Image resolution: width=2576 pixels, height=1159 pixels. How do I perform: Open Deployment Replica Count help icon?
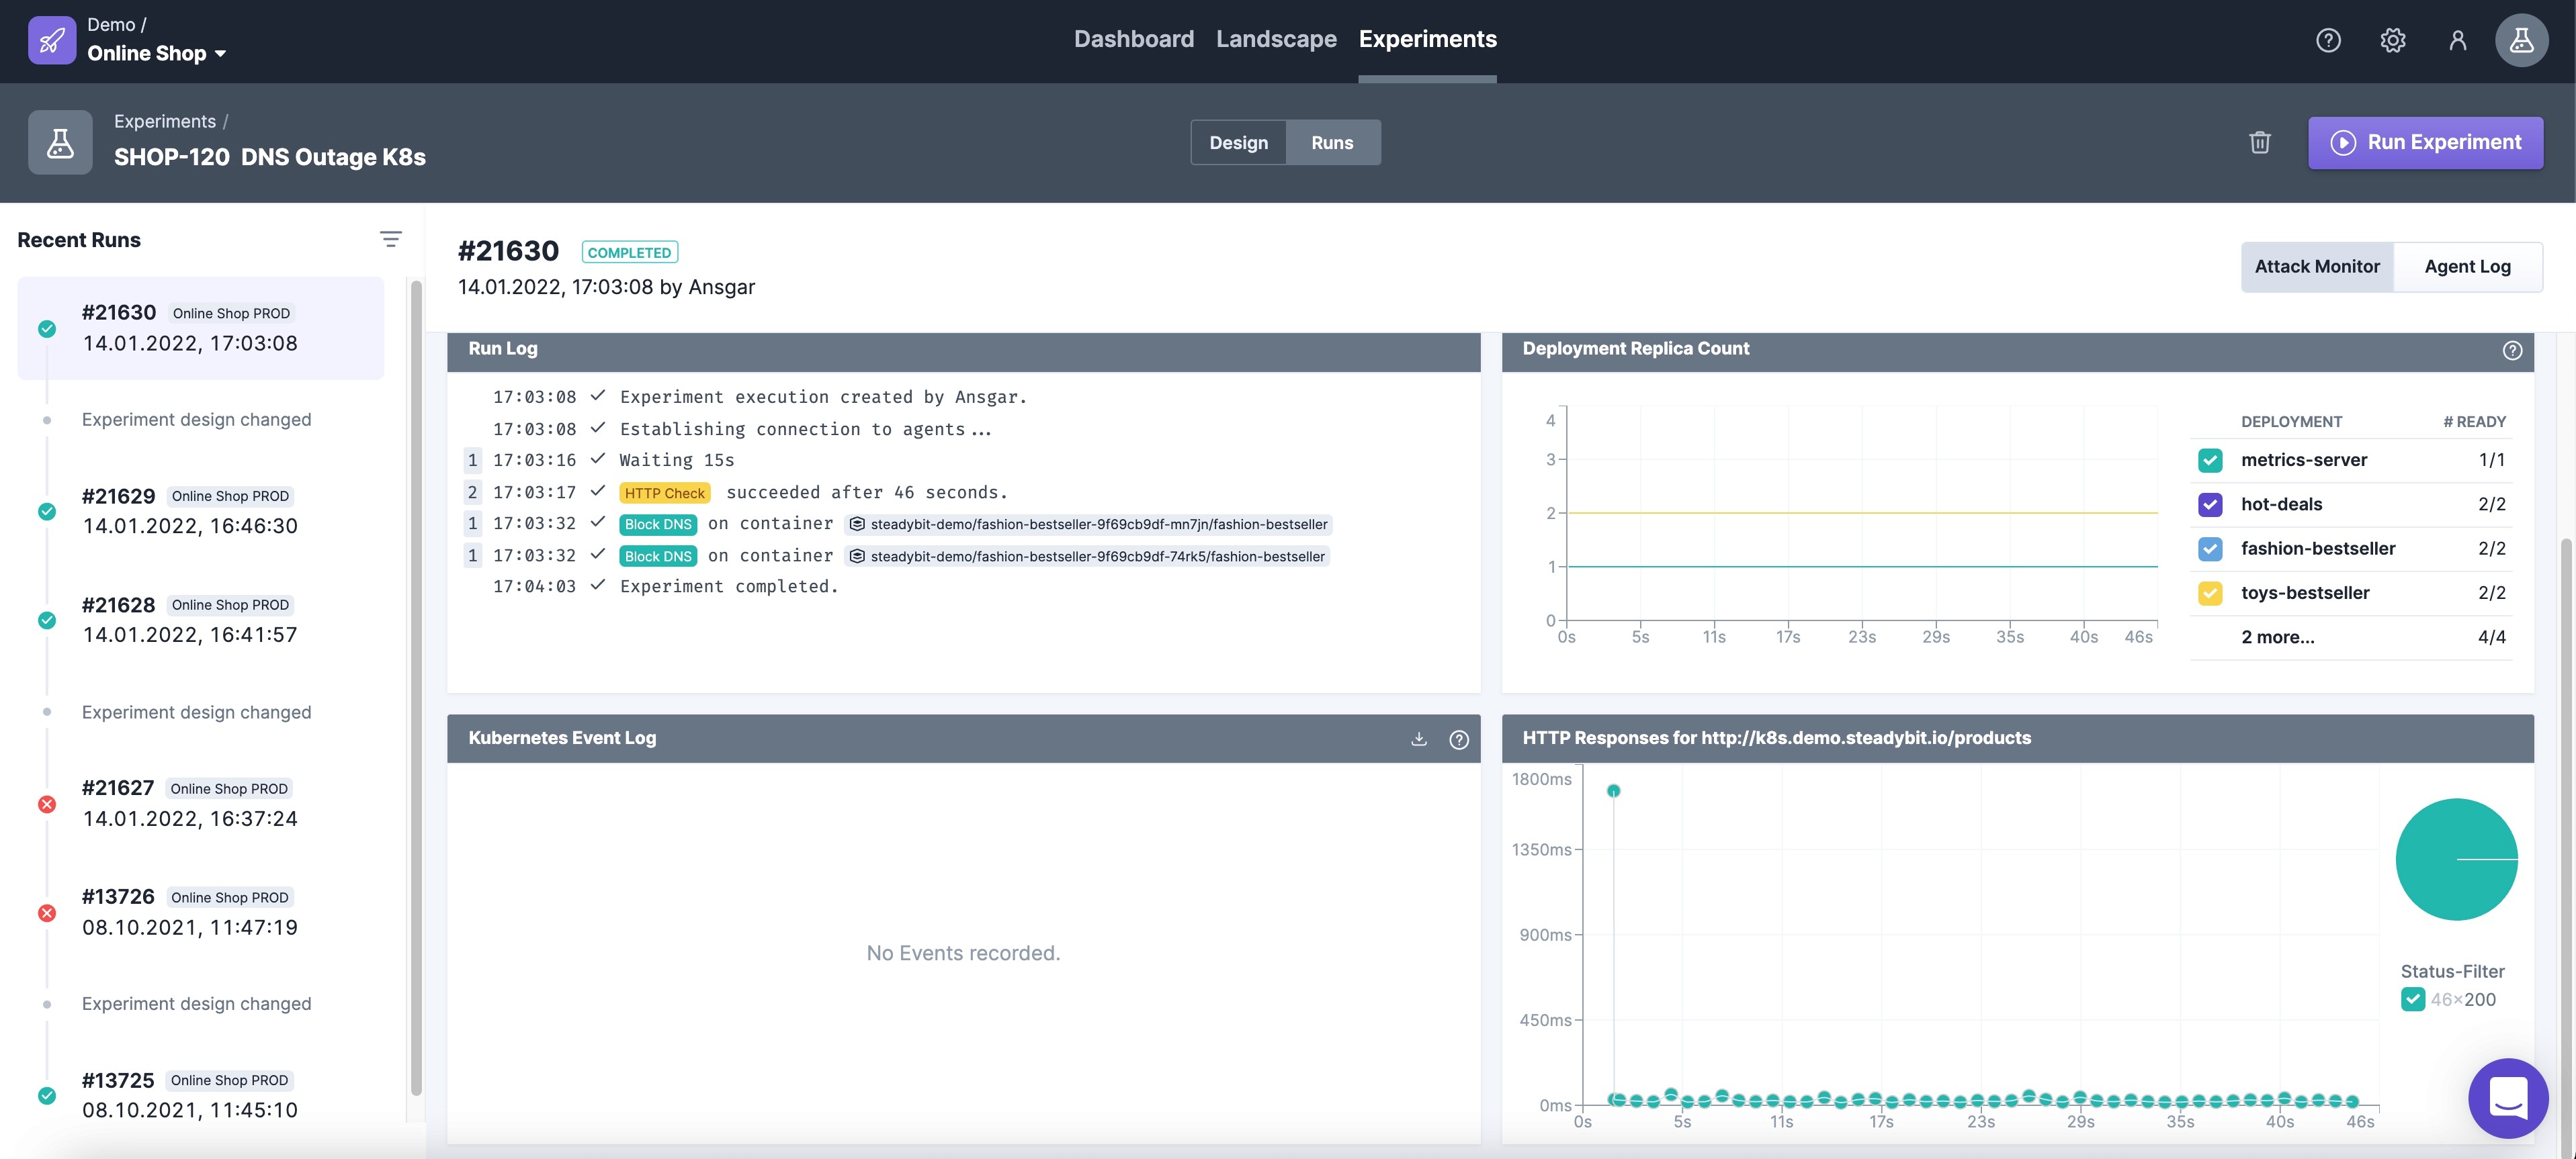click(x=2512, y=351)
